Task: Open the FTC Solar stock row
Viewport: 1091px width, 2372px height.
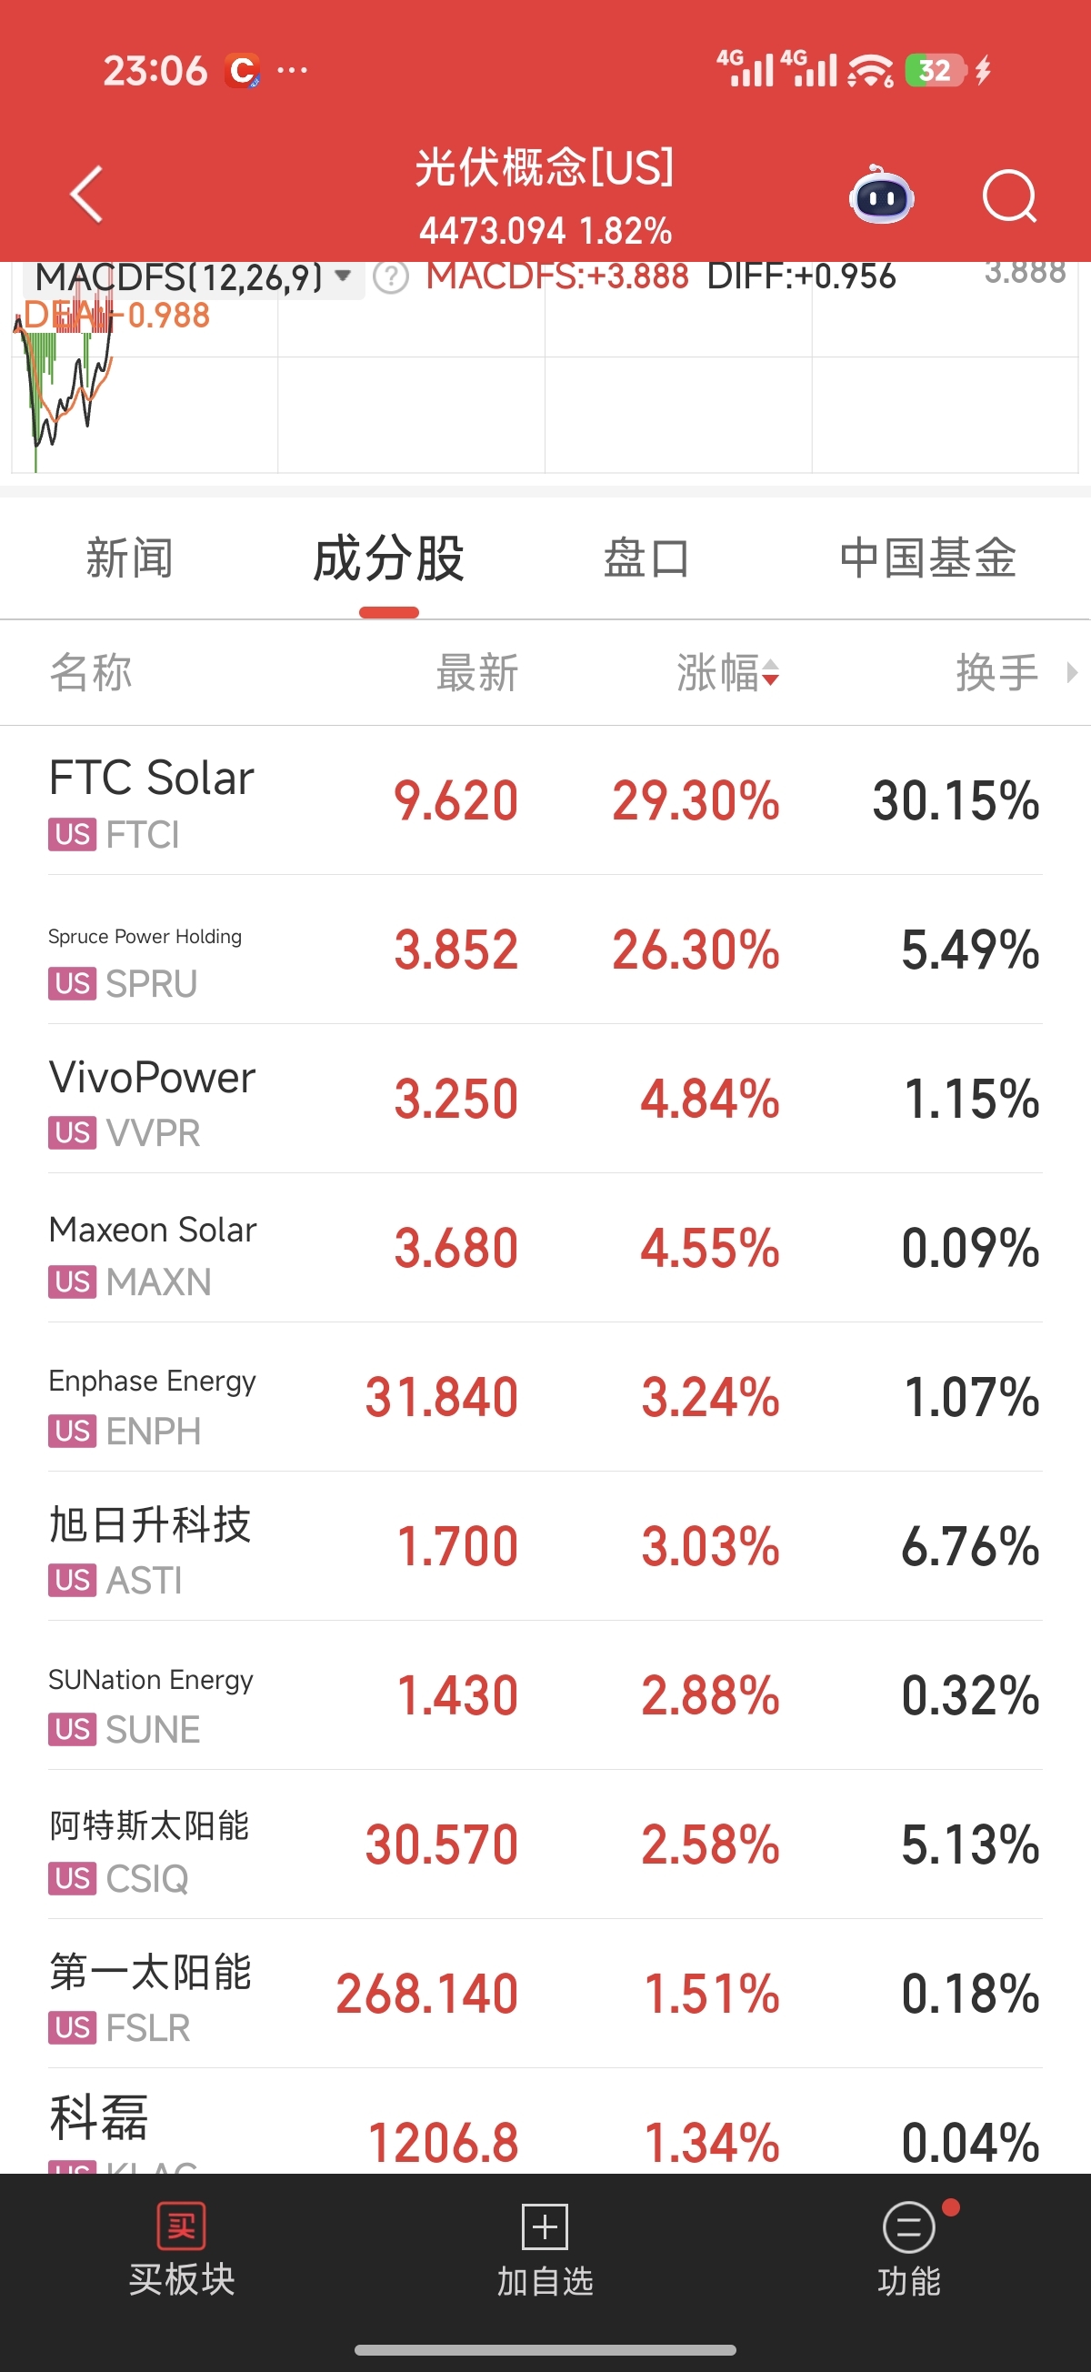Action: 545,800
